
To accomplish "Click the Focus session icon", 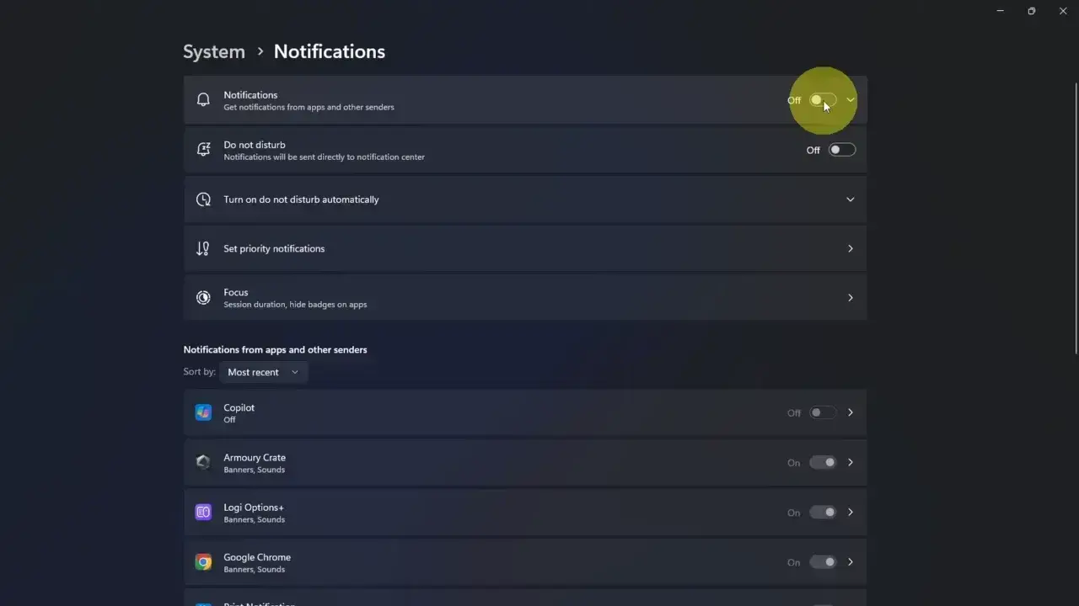I will [203, 297].
